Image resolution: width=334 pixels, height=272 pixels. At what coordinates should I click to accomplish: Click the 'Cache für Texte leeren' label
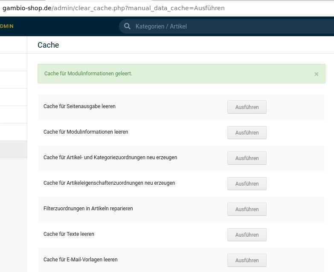pyautogui.click(x=69, y=234)
